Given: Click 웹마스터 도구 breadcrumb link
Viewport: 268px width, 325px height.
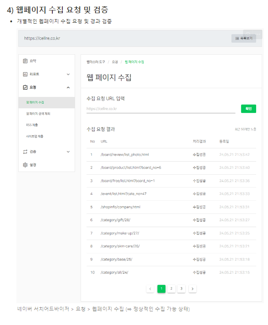Looking at the screenshot, I should 96,62.
